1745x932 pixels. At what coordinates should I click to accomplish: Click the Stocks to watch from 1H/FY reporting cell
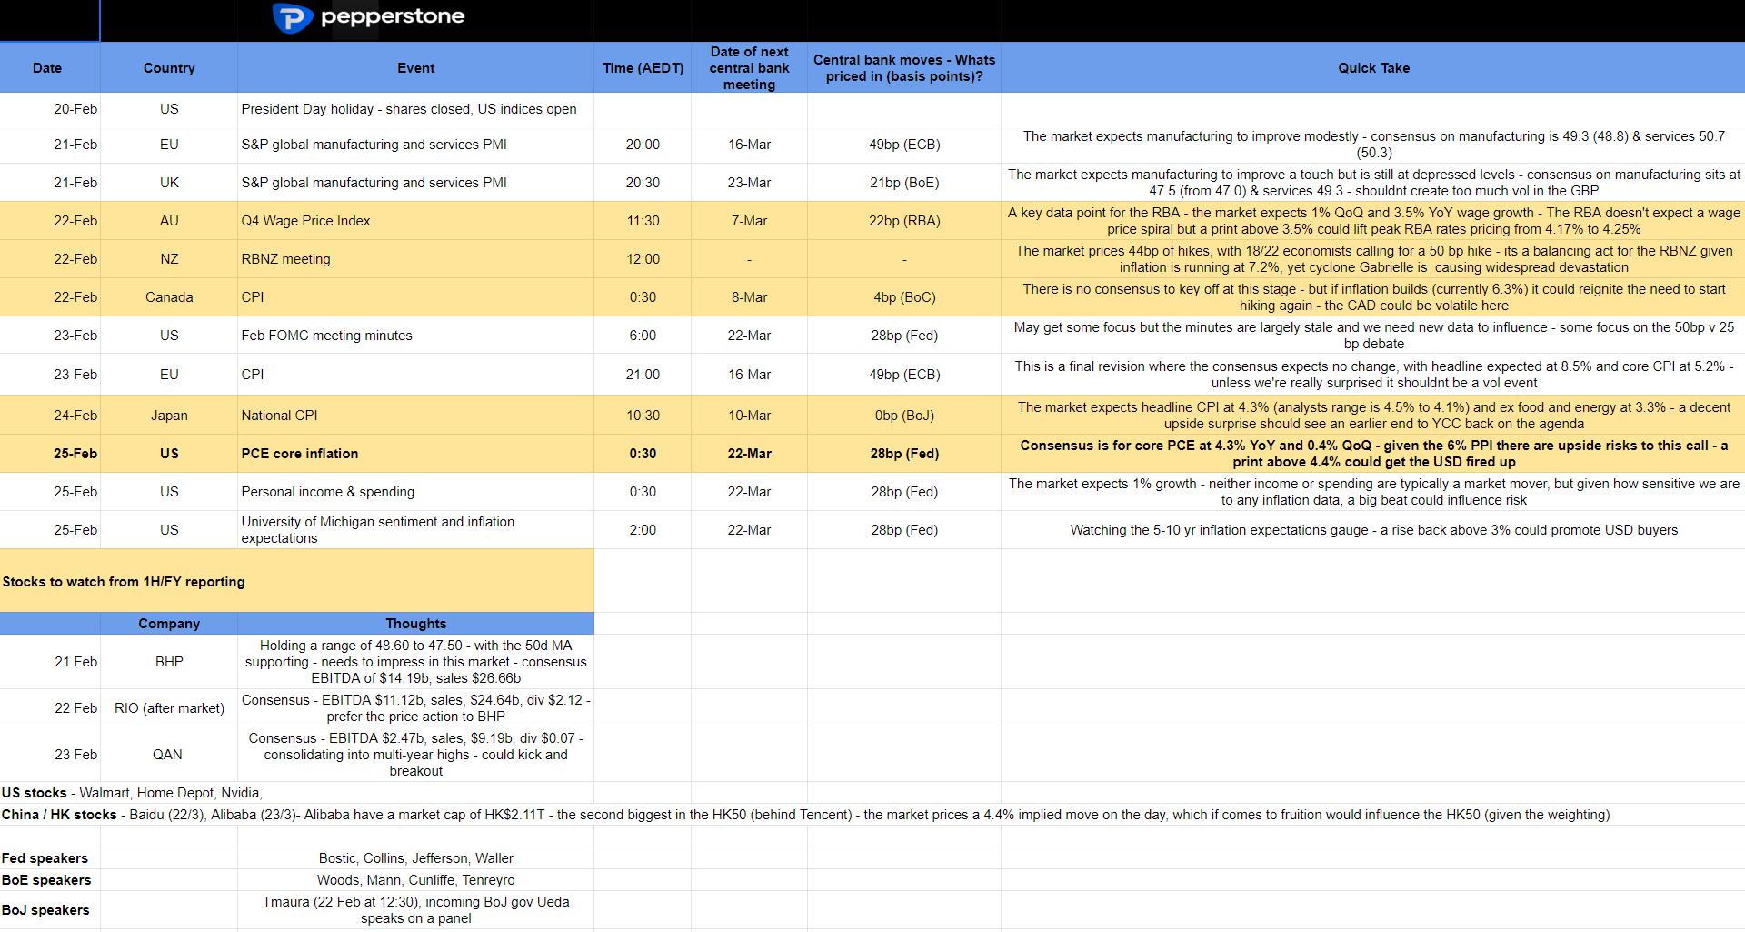click(x=297, y=581)
